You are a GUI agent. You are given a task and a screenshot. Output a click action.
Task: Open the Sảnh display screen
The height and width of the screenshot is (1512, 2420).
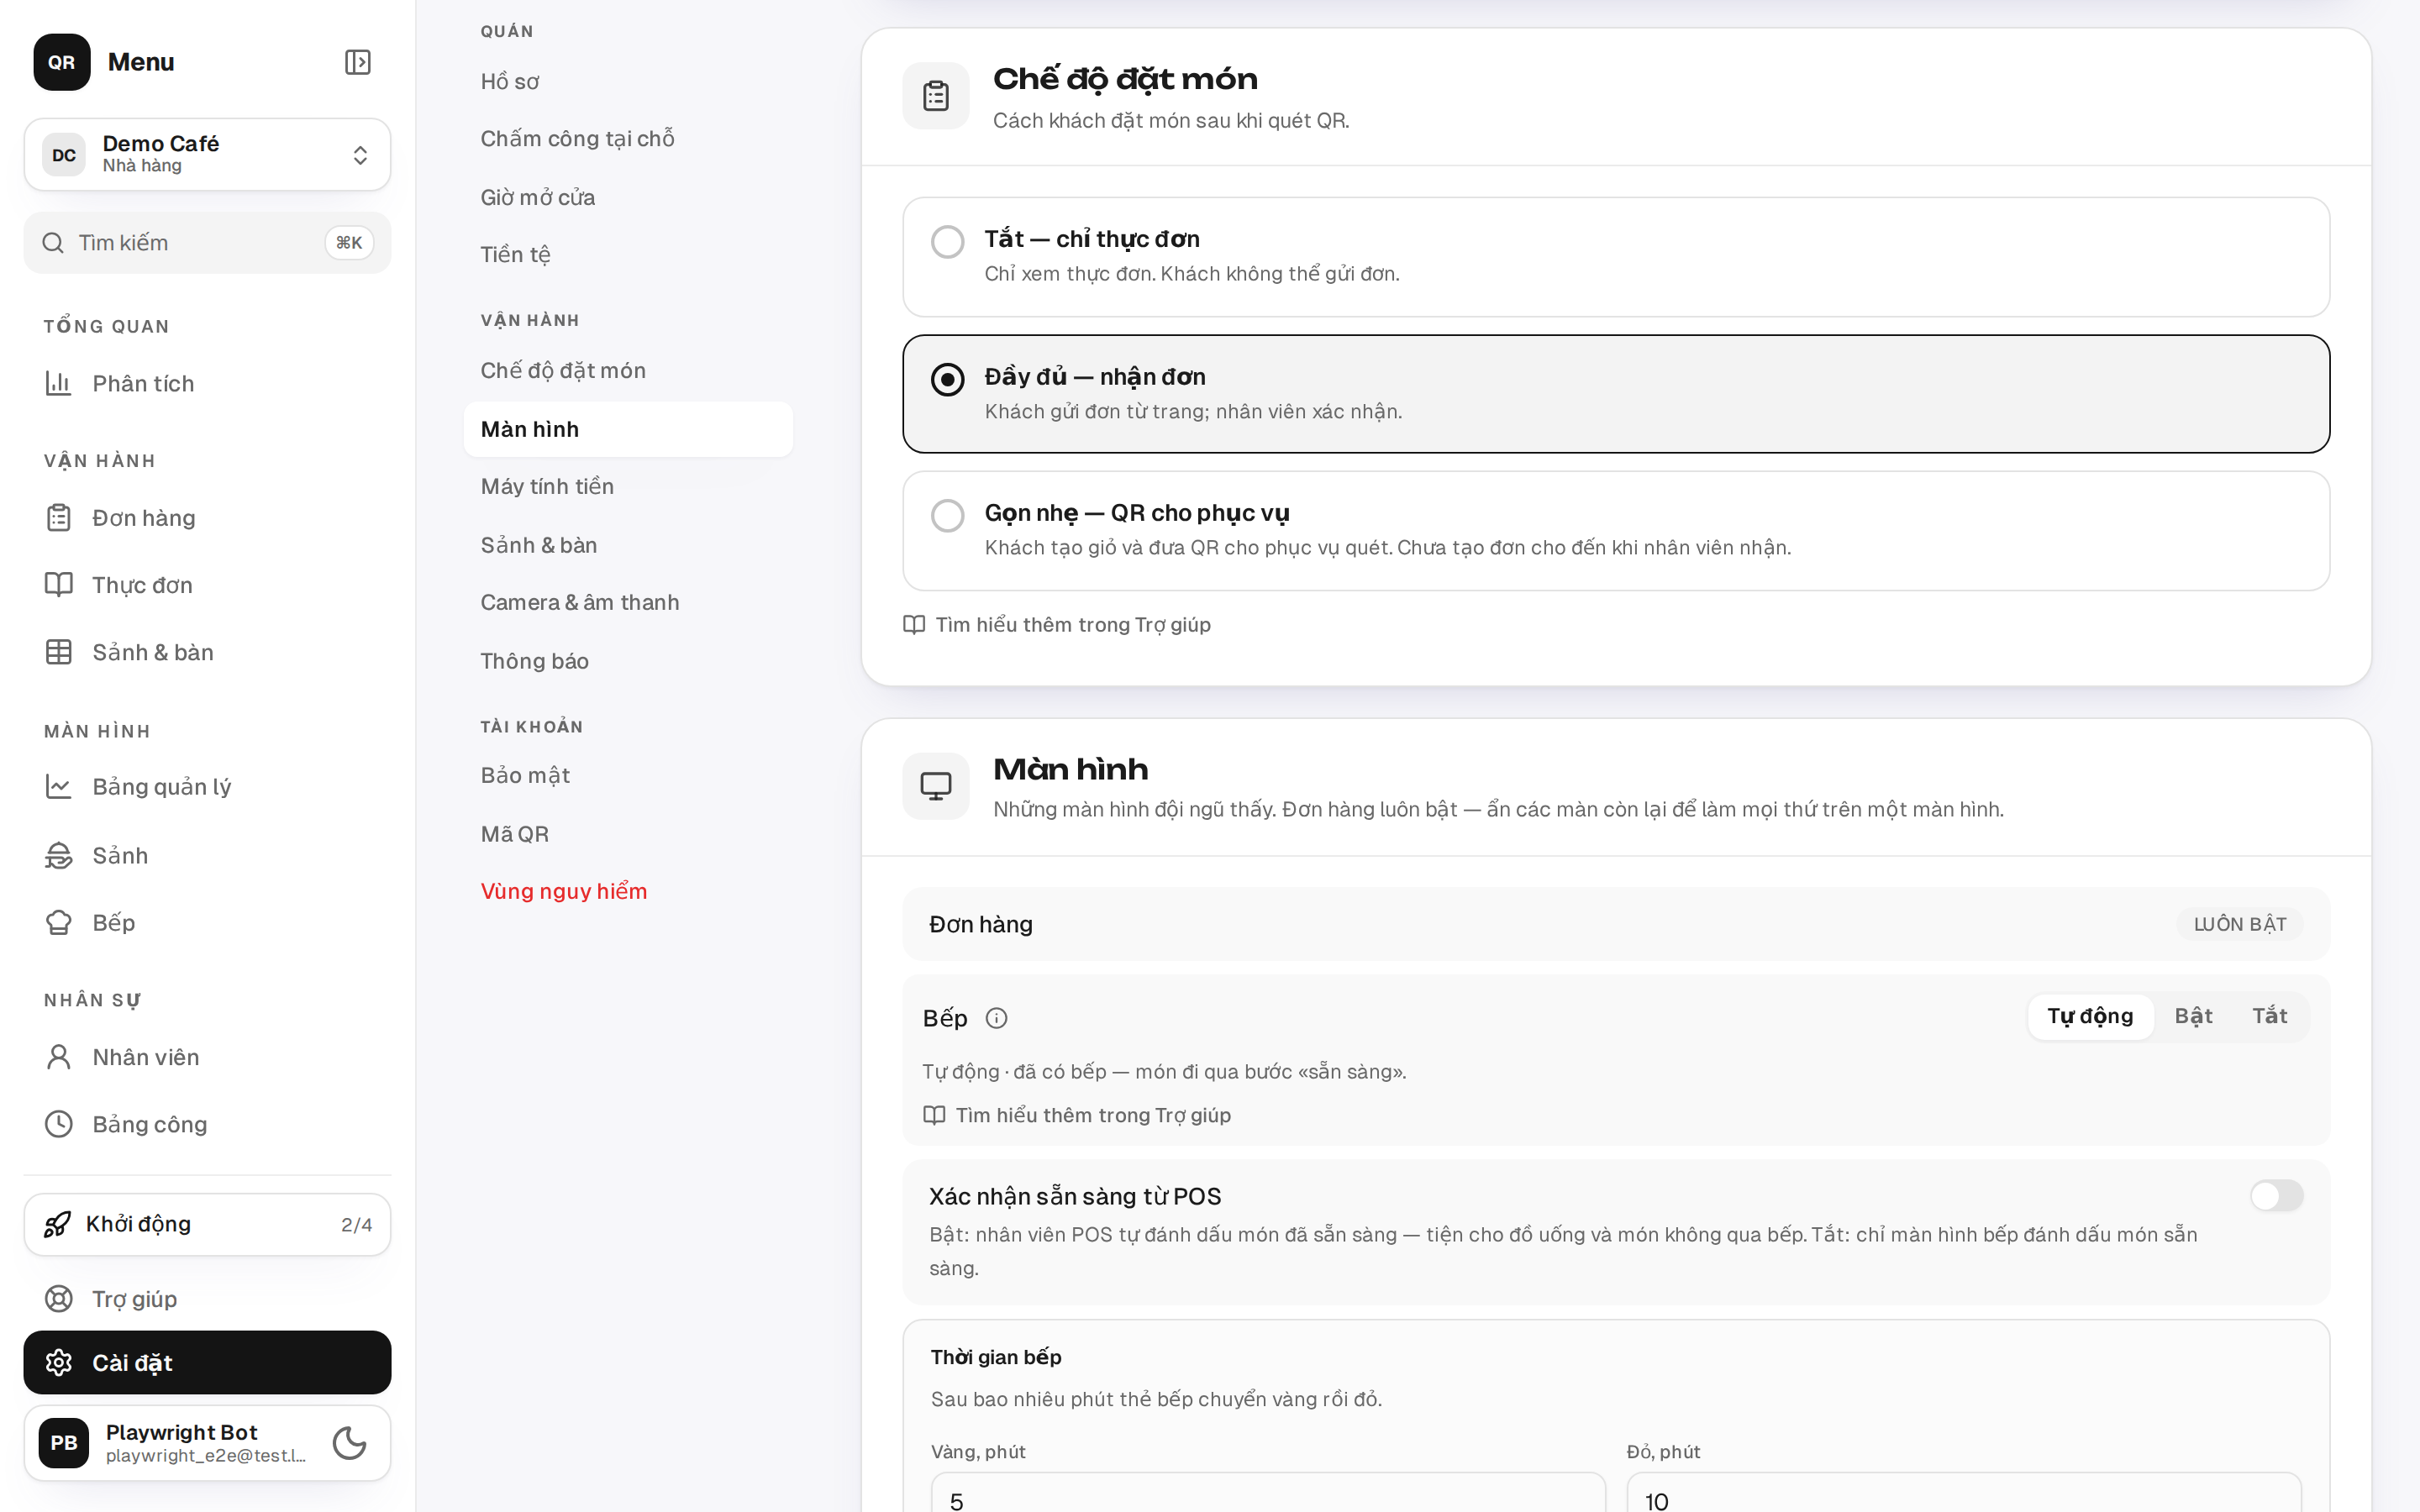click(x=207, y=856)
